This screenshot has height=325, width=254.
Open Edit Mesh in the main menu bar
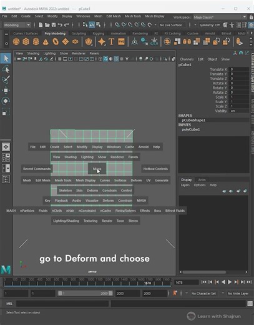pyautogui.click(x=114, y=16)
